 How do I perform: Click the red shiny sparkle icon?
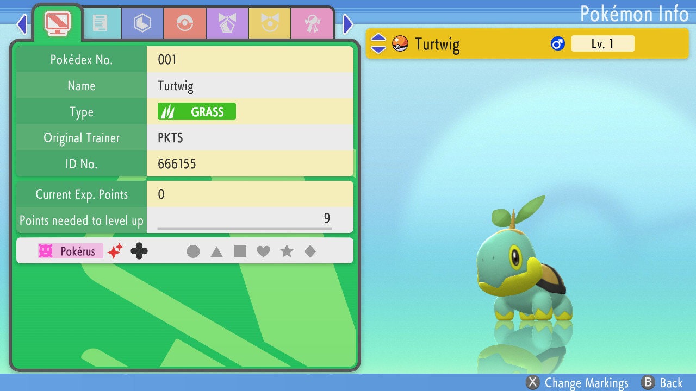click(115, 251)
